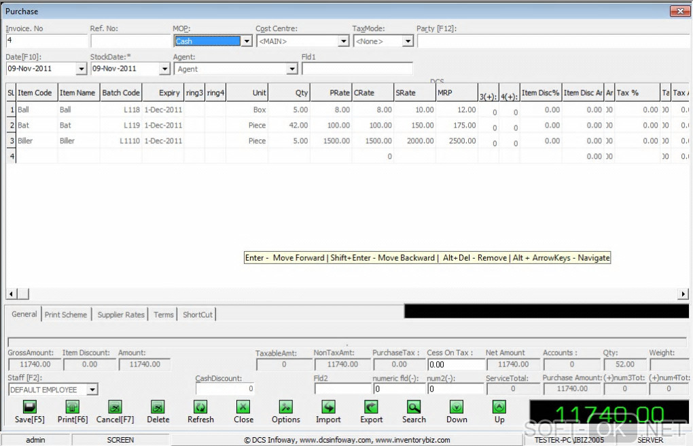Click the Export arrow icon
693x446 pixels.
click(x=371, y=406)
